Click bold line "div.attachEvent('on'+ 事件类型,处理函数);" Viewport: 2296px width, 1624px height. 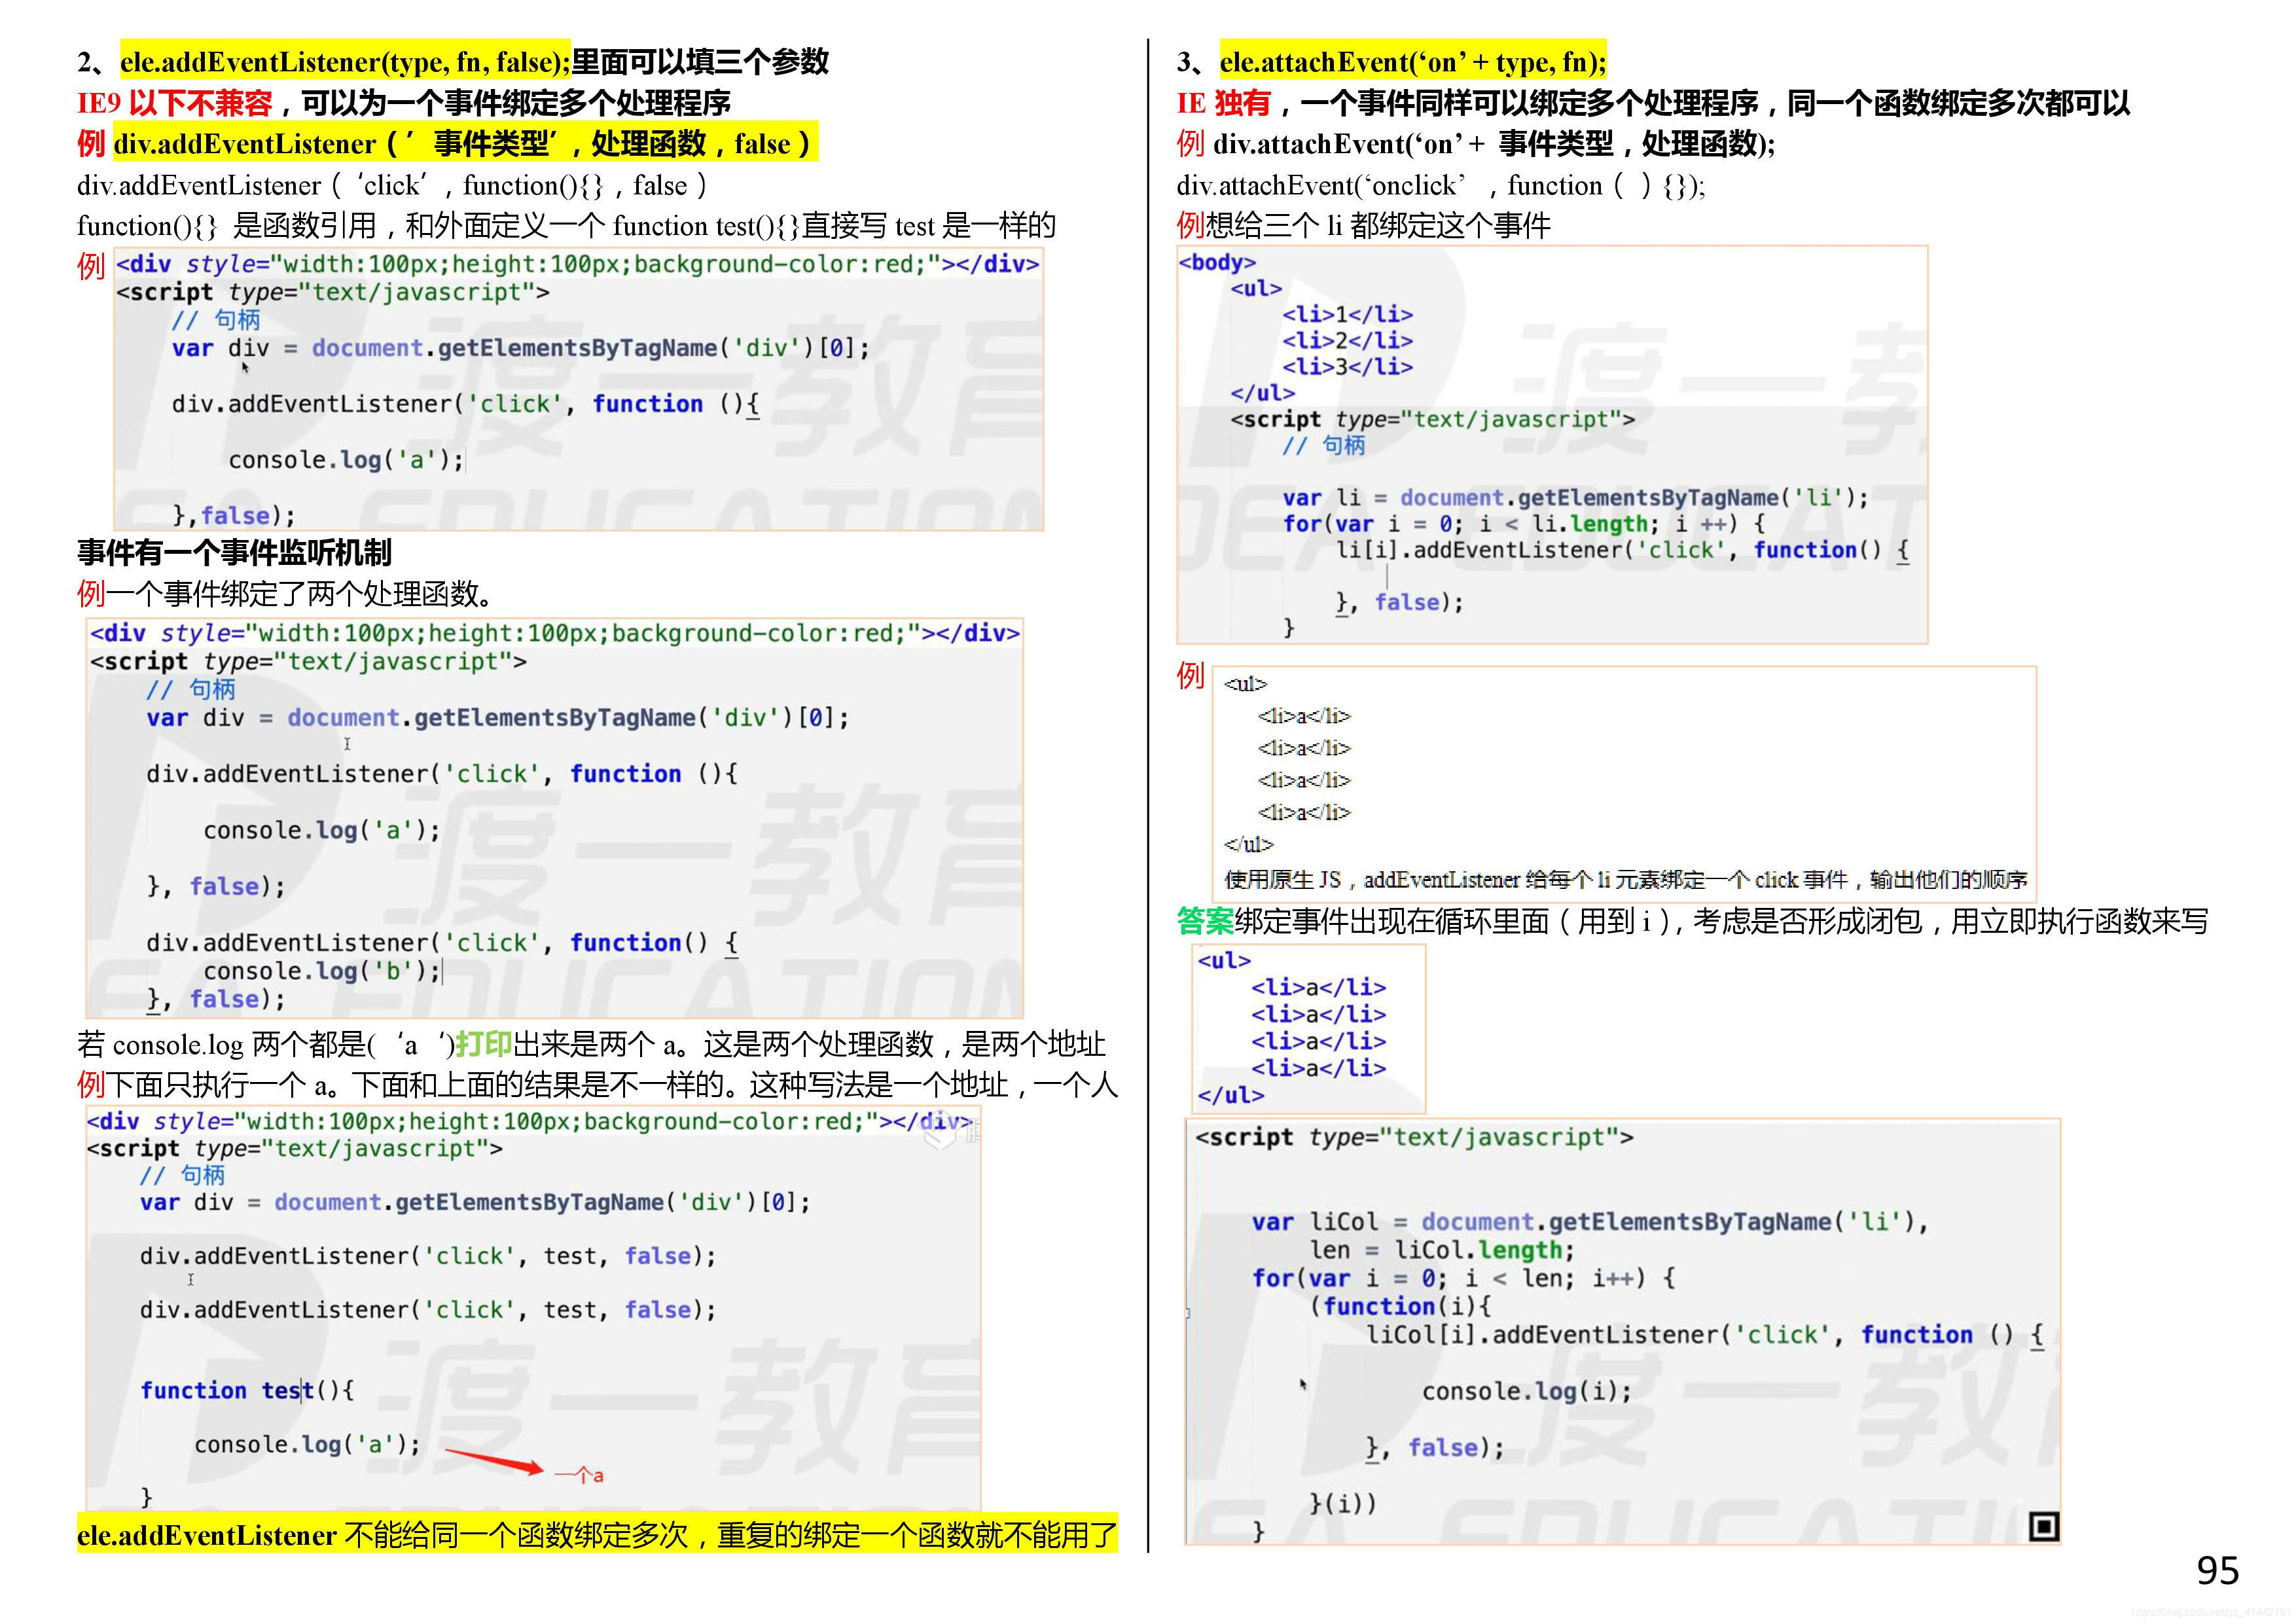tap(1494, 144)
